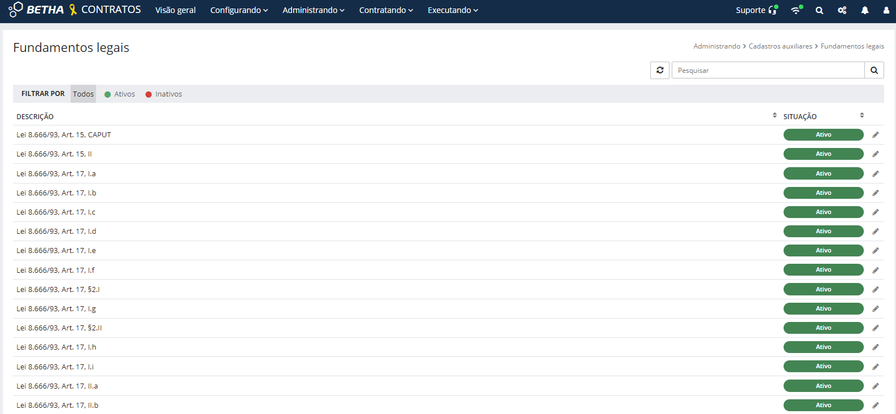
Task: Click the wifi connection status icon
Action: pos(797,10)
